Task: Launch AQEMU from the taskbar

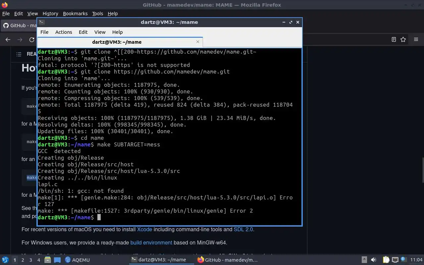Action: [77, 260]
